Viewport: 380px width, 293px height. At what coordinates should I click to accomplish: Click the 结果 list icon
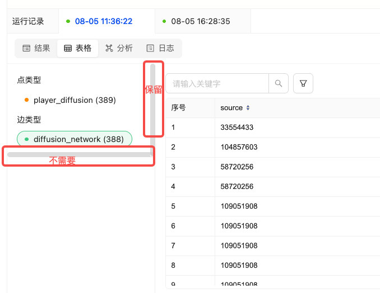point(26,48)
